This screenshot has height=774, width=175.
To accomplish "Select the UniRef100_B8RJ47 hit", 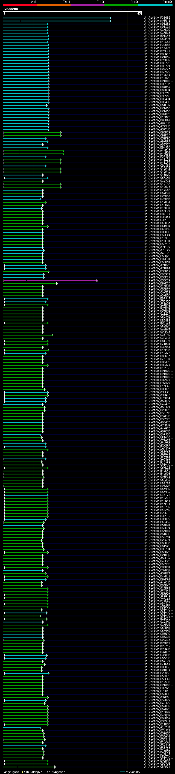I will coord(157,299).
